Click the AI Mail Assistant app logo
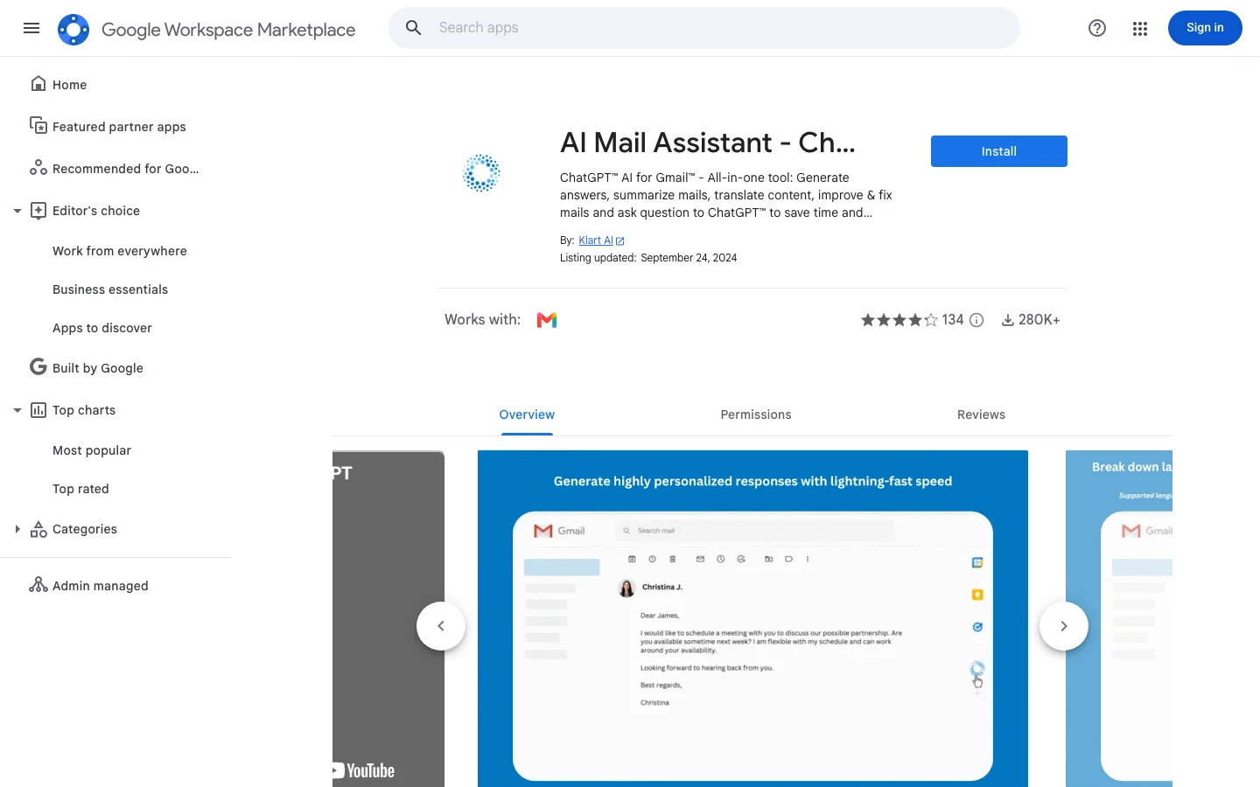 pos(481,173)
